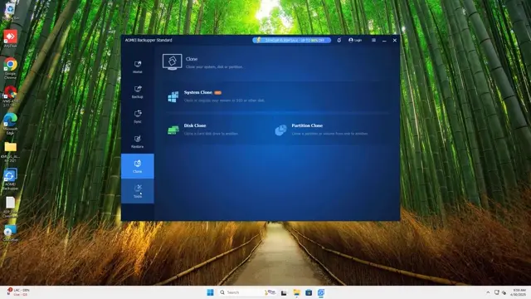The width and height of the screenshot is (531, 299).
Task: Open the disc-shaped desktop shortcut at bottom
Action: [x=10, y=233]
